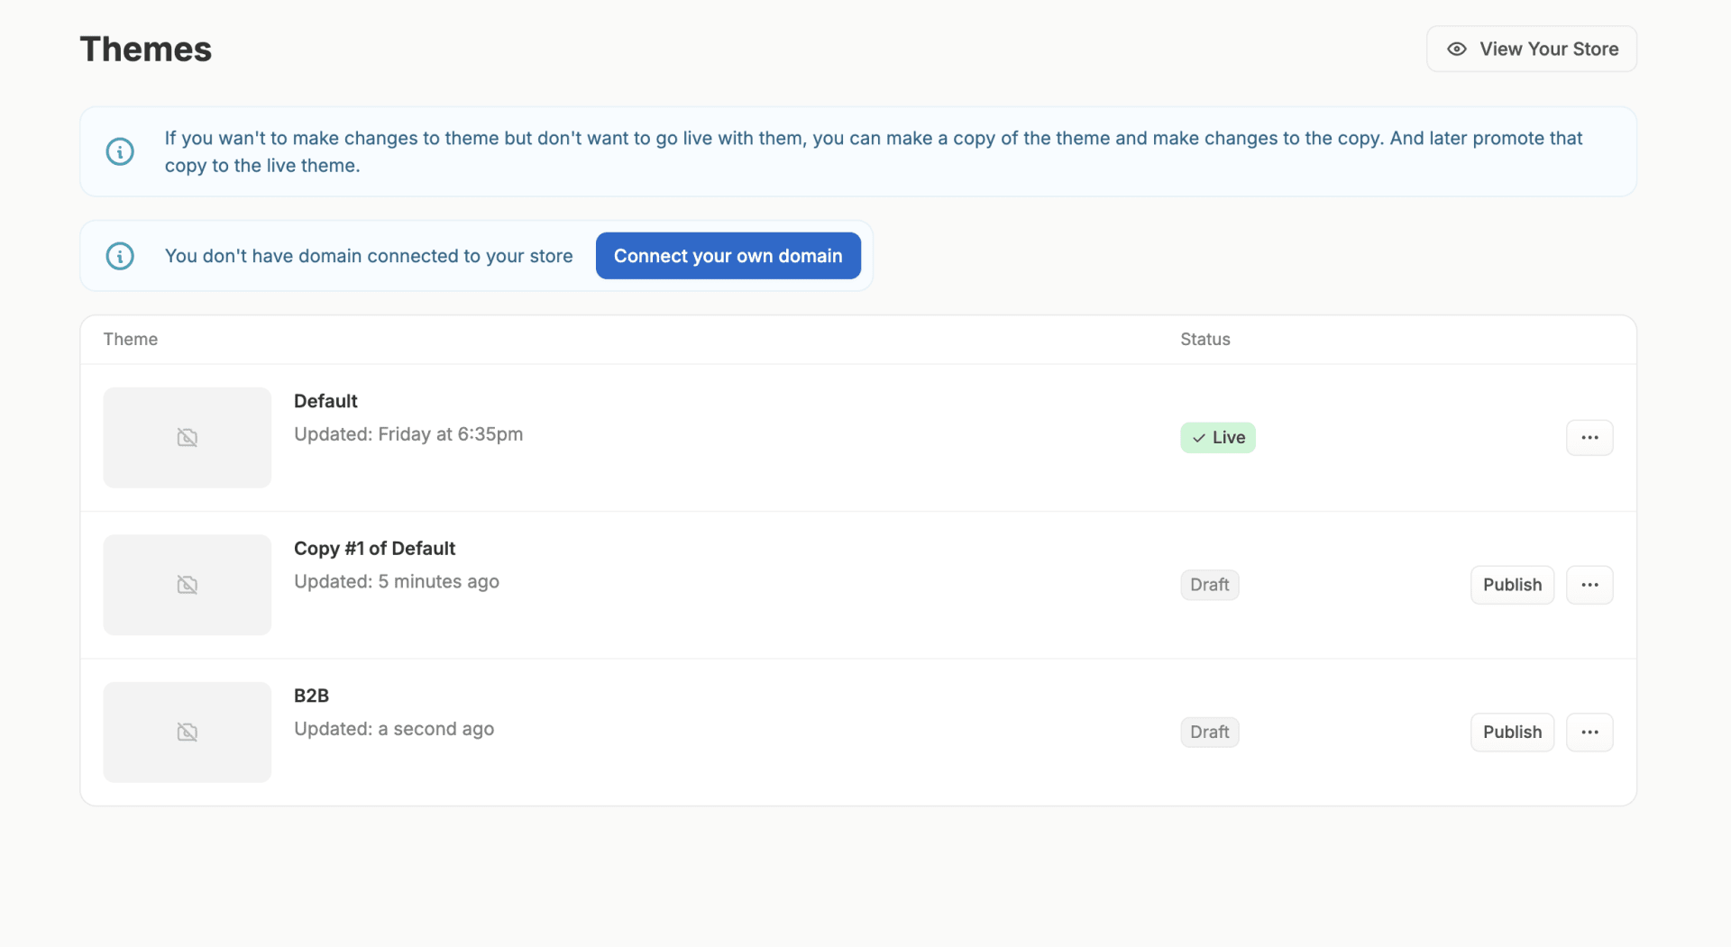1731x947 pixels.
Task: Open the more options menu for Copy #1 of Default
Action: (1589, 585)
